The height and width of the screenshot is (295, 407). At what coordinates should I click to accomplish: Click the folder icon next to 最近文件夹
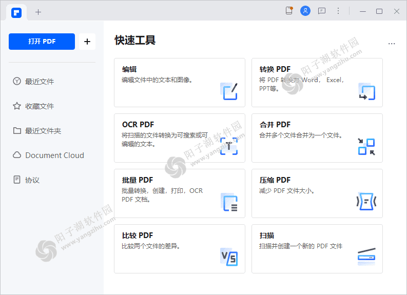point(17,130)
